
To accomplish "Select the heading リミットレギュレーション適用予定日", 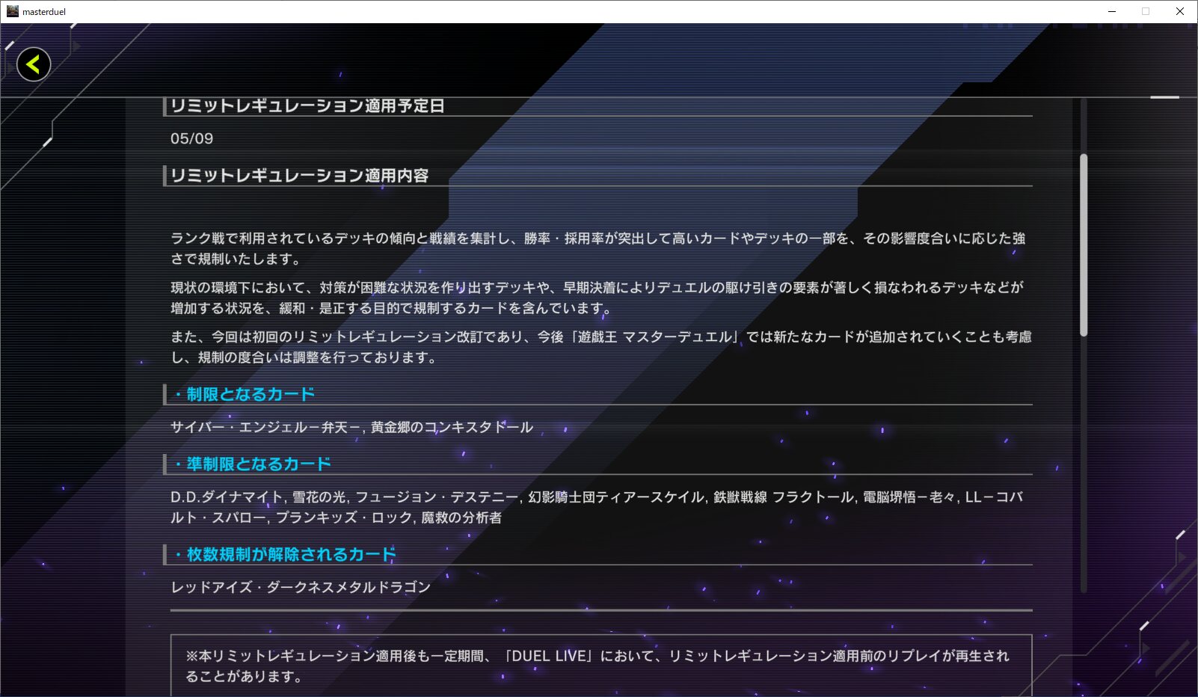I will coord(307,106).
